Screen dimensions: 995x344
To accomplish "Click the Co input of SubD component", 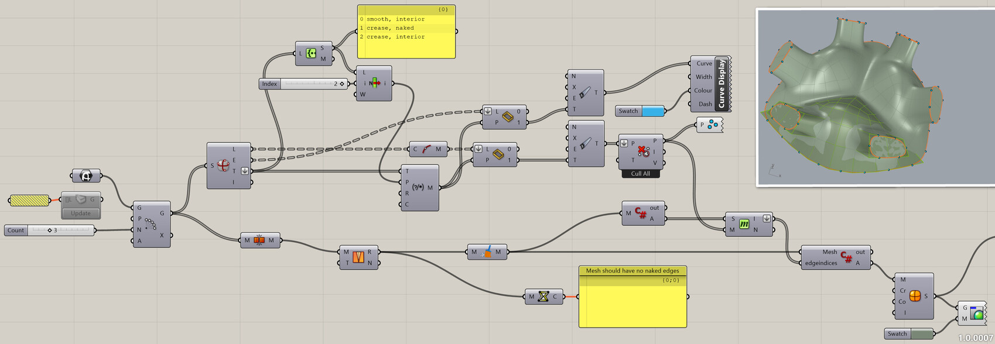I will 902,302.
